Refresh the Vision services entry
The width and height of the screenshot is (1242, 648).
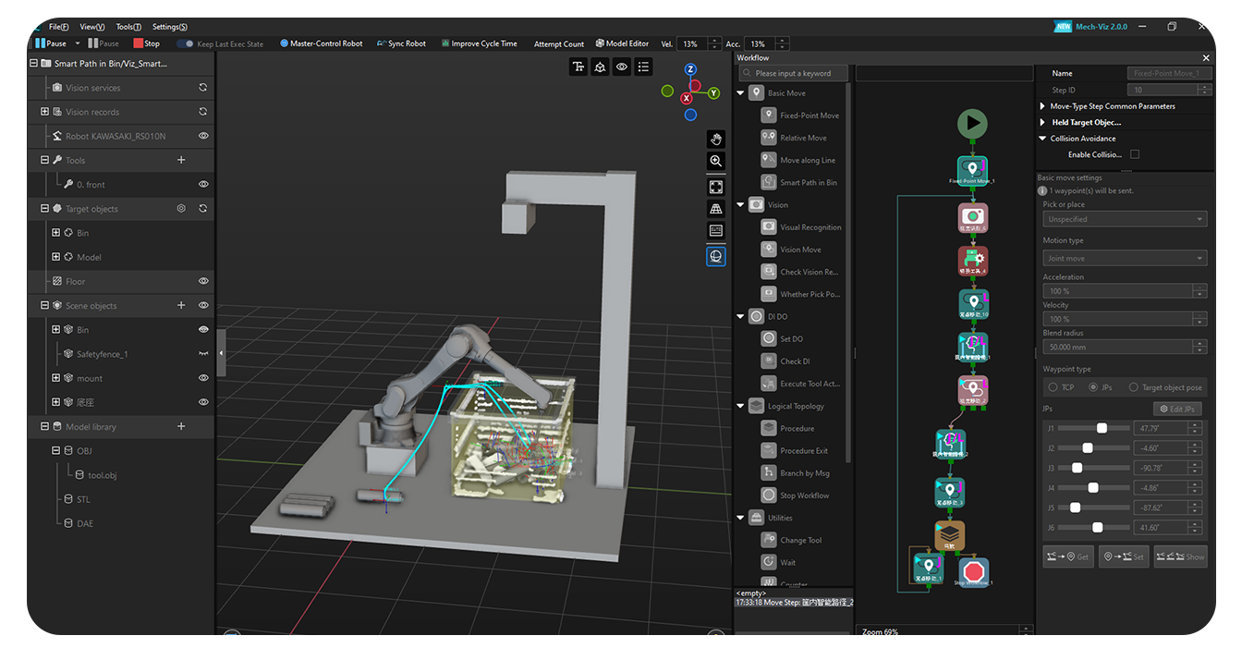click(x=202, y=88)
